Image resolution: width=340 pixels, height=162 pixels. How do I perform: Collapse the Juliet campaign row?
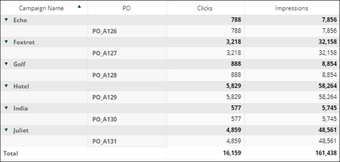(x=6, y=130)
